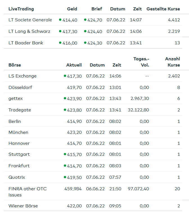
Task: Select the Düsseldorf exchange row
Action: tap(93, 87)
